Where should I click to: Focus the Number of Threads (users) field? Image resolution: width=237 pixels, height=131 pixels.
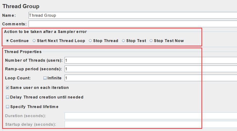pyautogui.click(x=150, y=60)
